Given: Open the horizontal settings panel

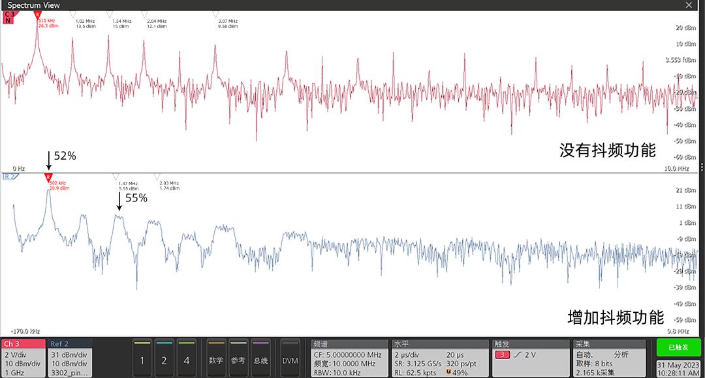Looking at the screenshot, I should [x=440, y=358].
